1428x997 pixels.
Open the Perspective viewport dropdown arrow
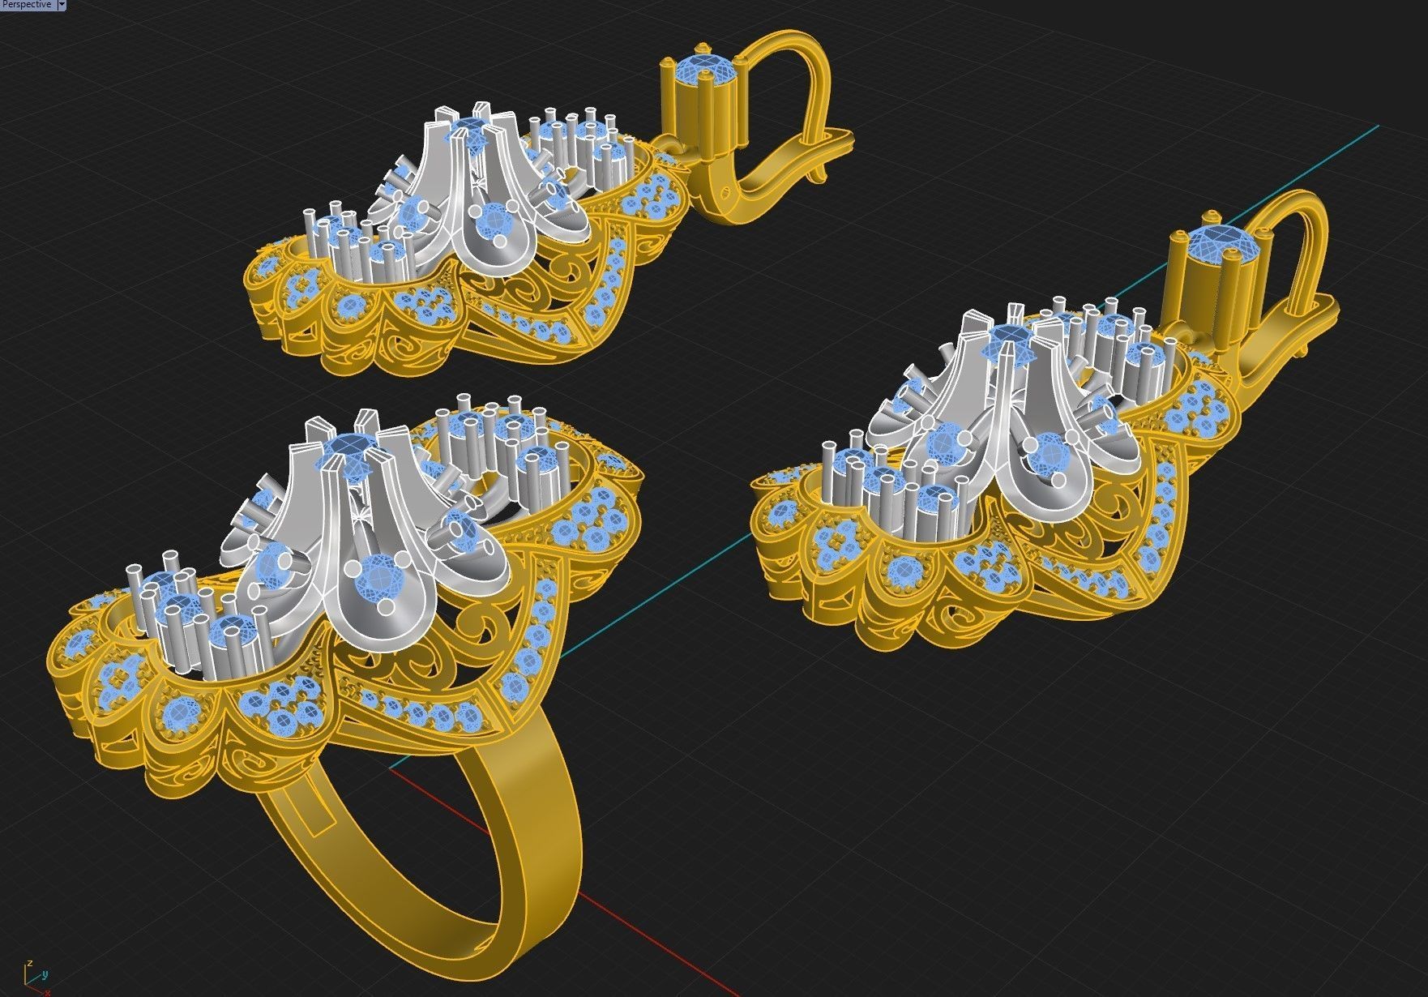click(x=62, y=5)
